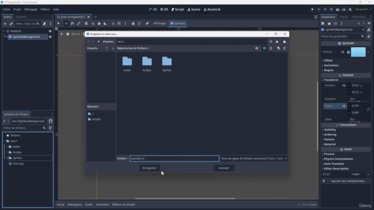Click Ajouter des métadonnées button
The height and width of the screenshot is (210, 374).
point(345,181)
